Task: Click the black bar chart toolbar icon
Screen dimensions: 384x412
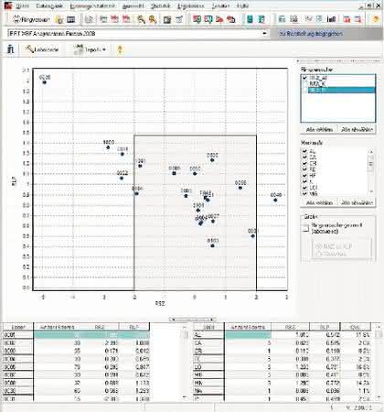Action: click(331, 19)
